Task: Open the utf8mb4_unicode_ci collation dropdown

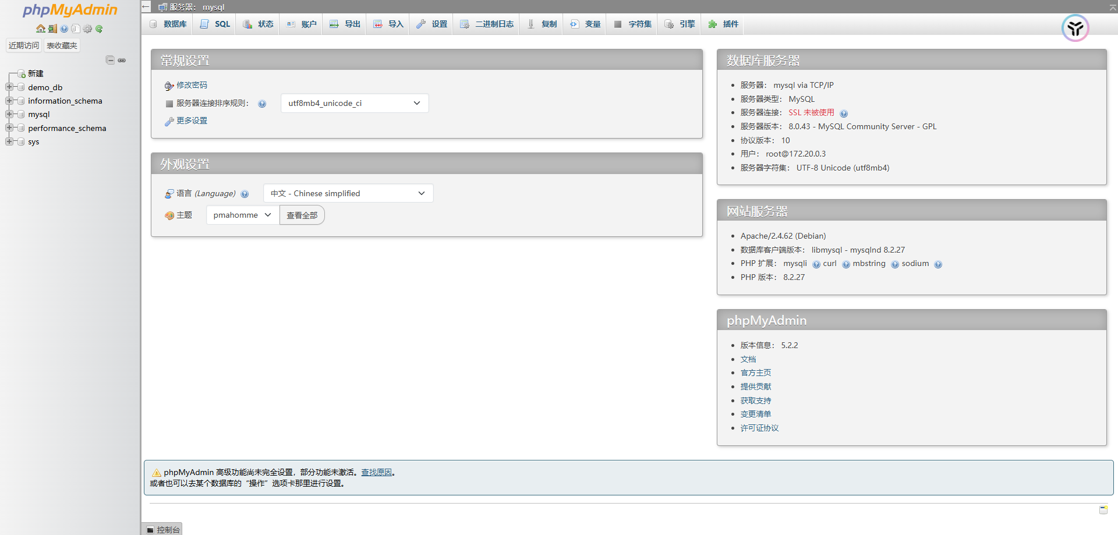Action: tap(355, 103)
